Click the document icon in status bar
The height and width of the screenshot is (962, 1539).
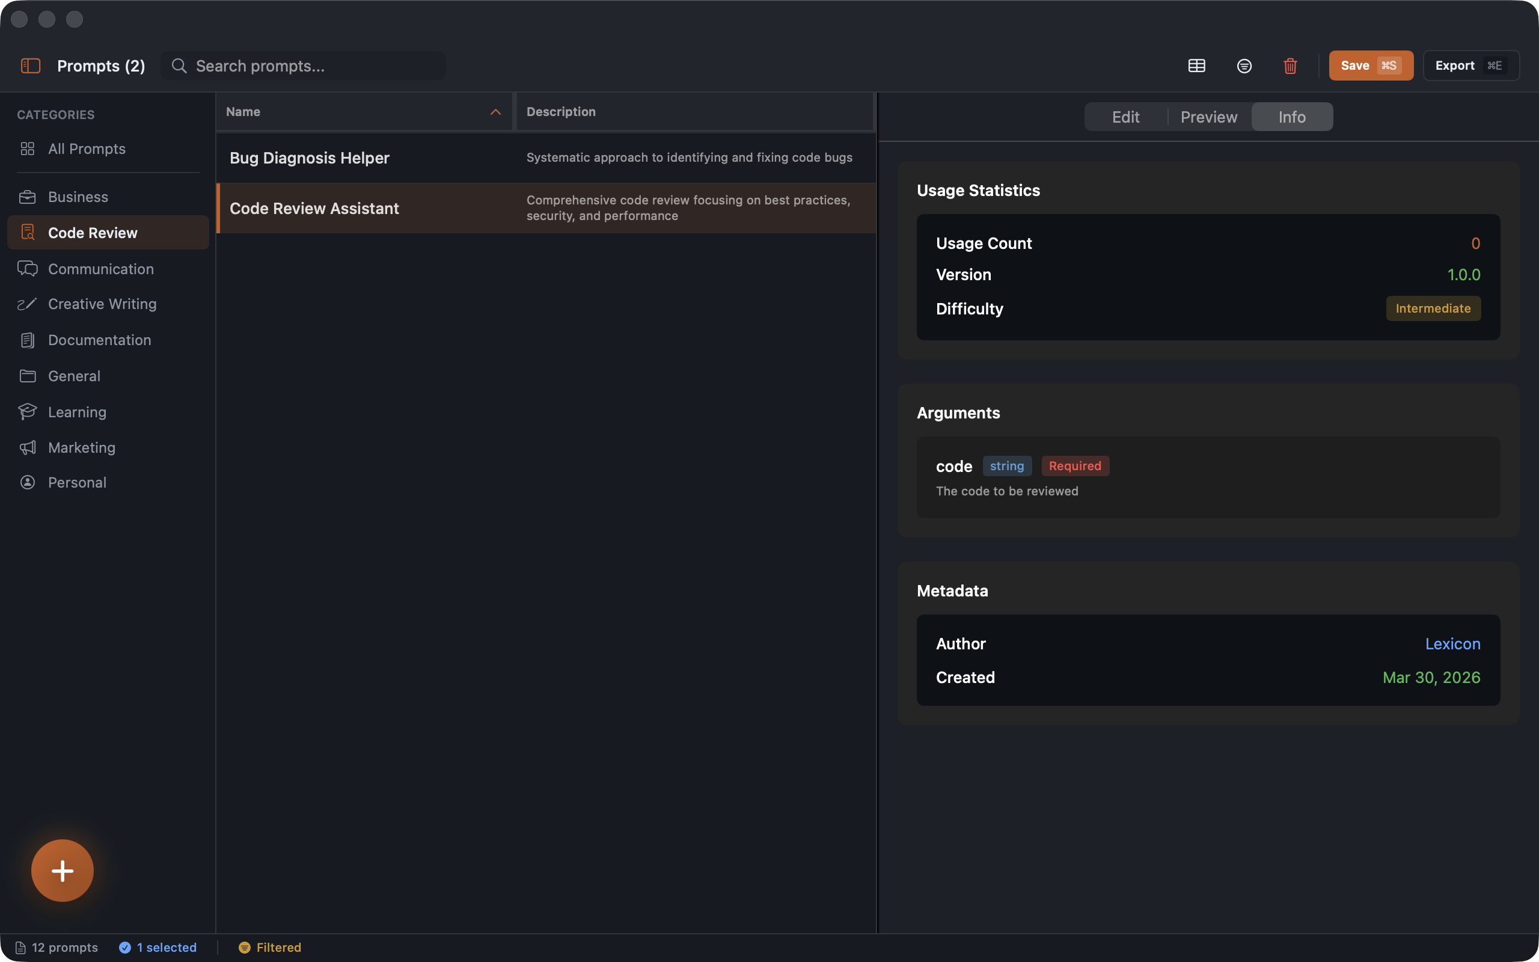20,948
